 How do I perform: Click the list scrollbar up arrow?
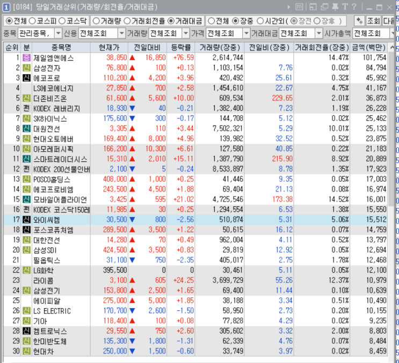click(392, 47)
